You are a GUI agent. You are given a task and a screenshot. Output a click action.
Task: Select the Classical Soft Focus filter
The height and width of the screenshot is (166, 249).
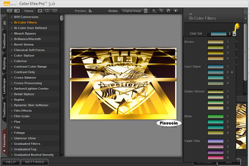tap(29, 50)
